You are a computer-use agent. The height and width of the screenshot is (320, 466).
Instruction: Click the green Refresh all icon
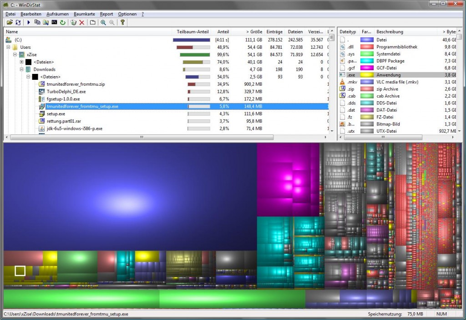[x=62, y=22]
